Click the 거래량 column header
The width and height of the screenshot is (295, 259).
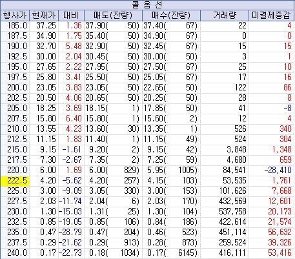[x=225, y=16]
